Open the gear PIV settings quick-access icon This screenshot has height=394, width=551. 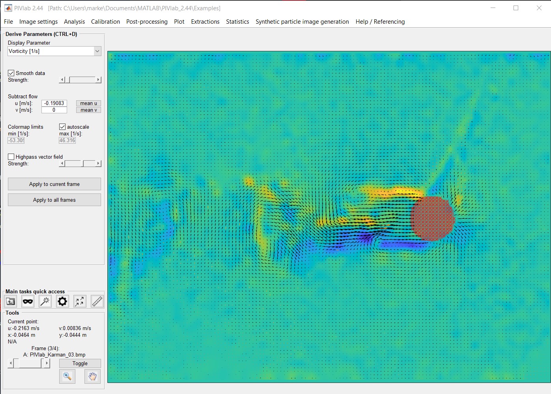[x=62, y=302]
